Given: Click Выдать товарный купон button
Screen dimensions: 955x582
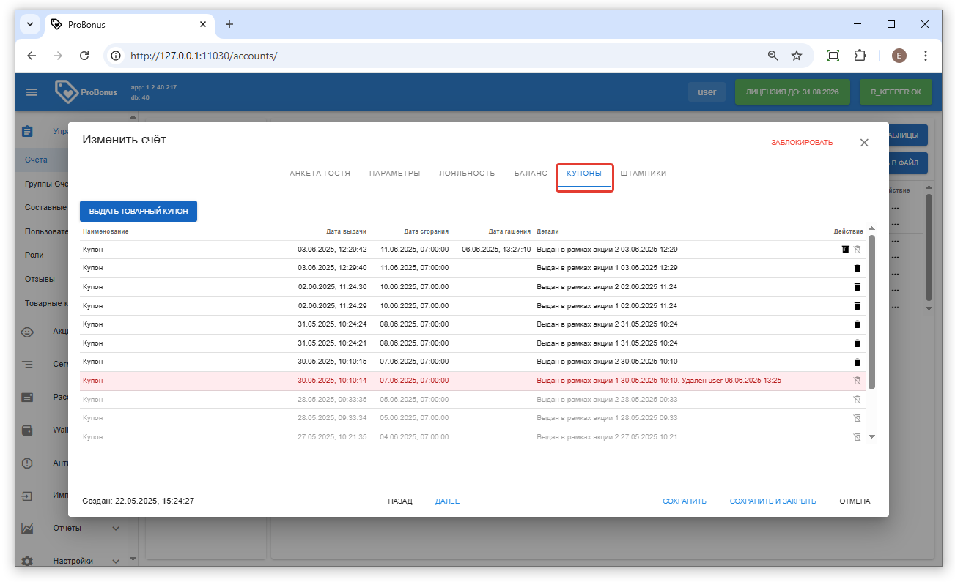Looking at the screenshot, I should 139,211.
